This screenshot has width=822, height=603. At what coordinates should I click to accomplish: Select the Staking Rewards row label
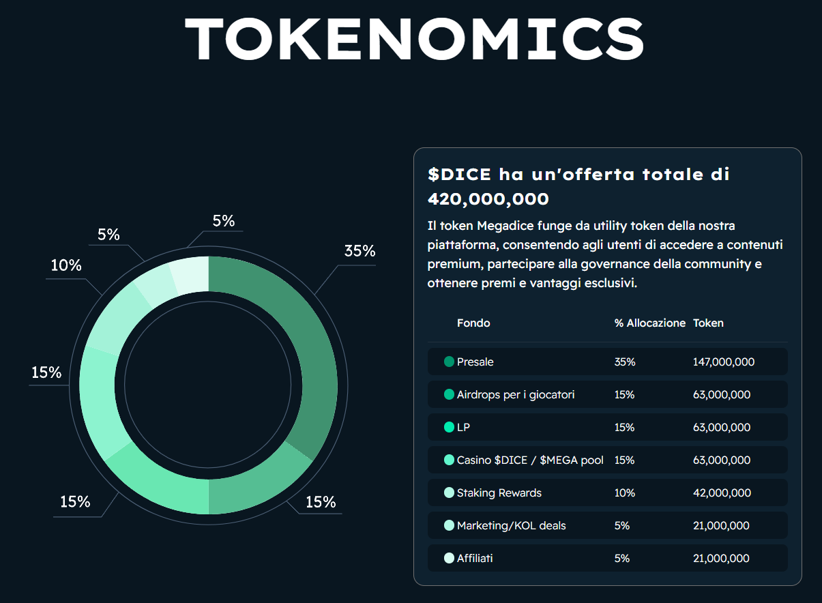tap(499, 492)
